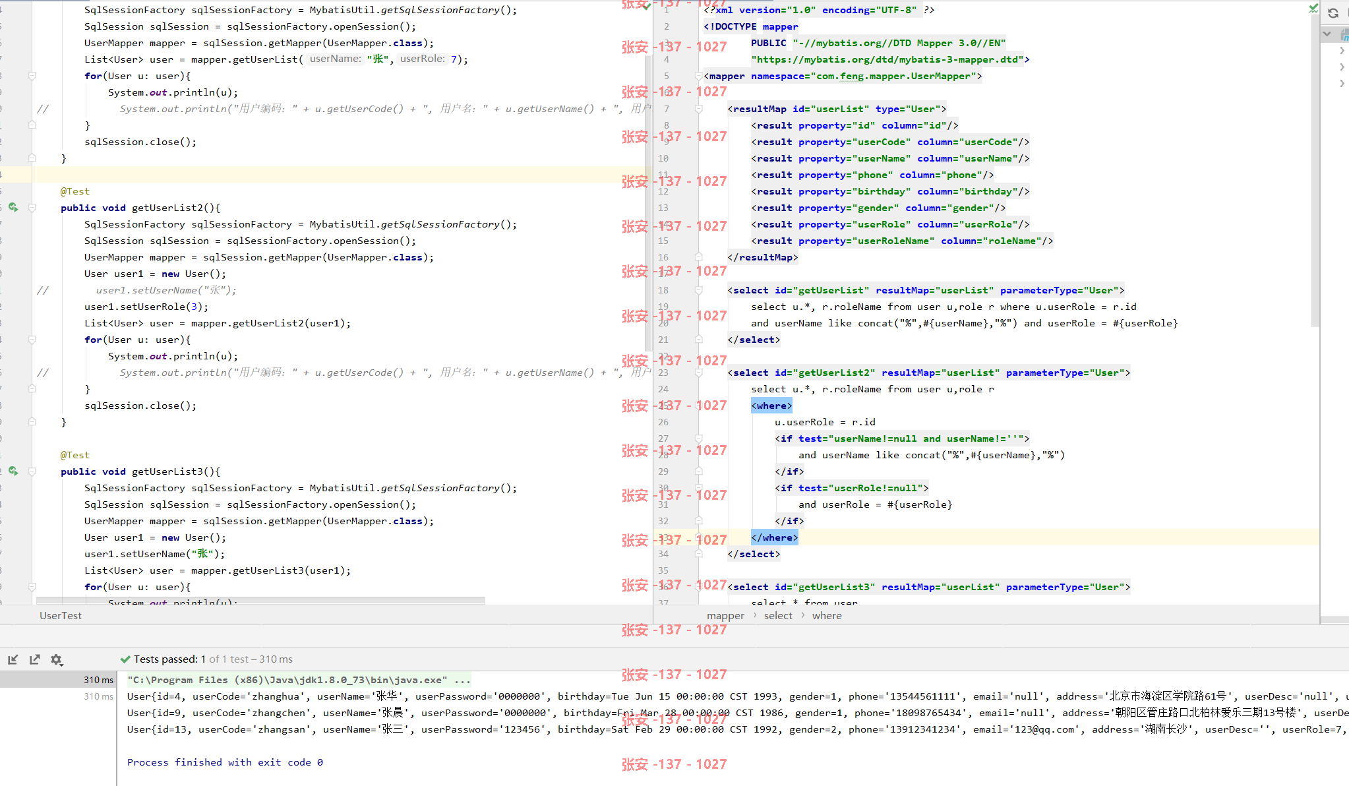Click the green inspection checkmark in XML editor
The width and height of the screenshot is (1349, 786).
pyautogui.click(x=1313, y=9)
